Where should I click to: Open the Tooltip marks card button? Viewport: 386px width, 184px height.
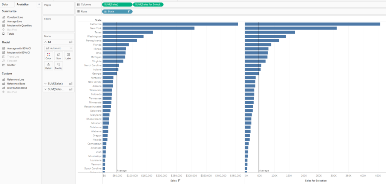[x=58, y=66]
